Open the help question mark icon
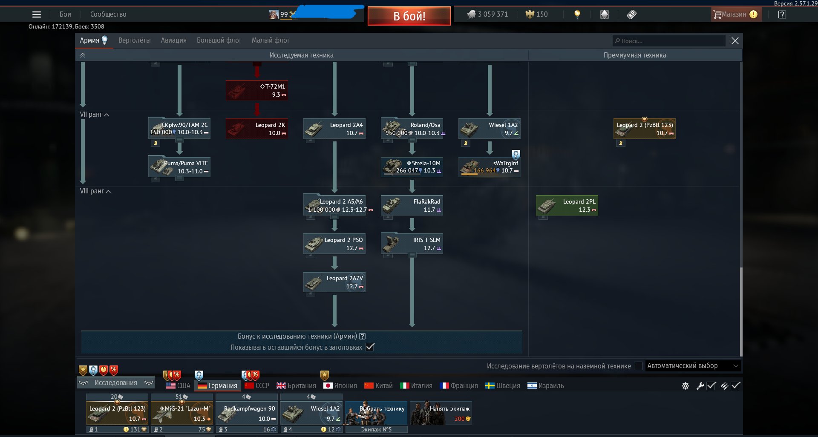This screenshot has height=437, width=818. coord(782,14)
